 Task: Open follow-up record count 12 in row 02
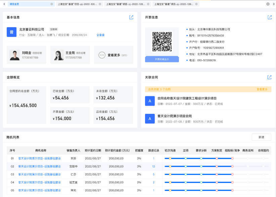[x=153, y=166]
